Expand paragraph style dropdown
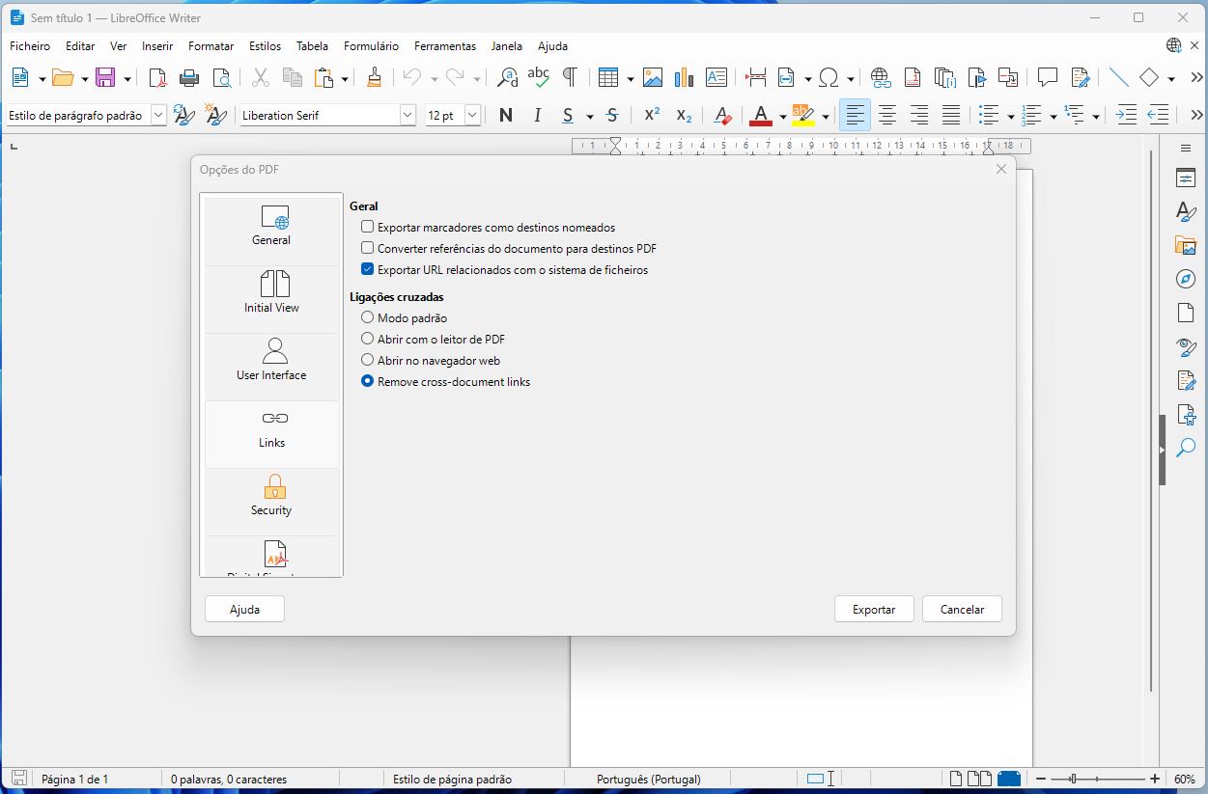This screenshot has height=794, width=1208. click(158, 115)
